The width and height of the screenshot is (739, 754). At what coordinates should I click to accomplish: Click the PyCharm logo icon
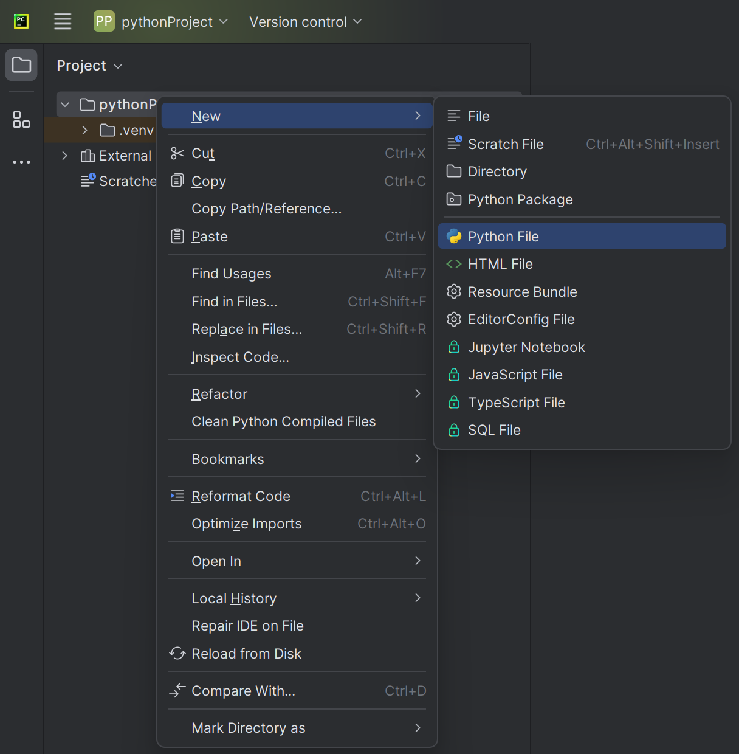pyautogui.click(x=21, y=22)
